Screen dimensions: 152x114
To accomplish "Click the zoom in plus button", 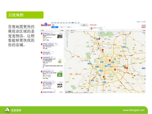I will [x=67, y=37].
